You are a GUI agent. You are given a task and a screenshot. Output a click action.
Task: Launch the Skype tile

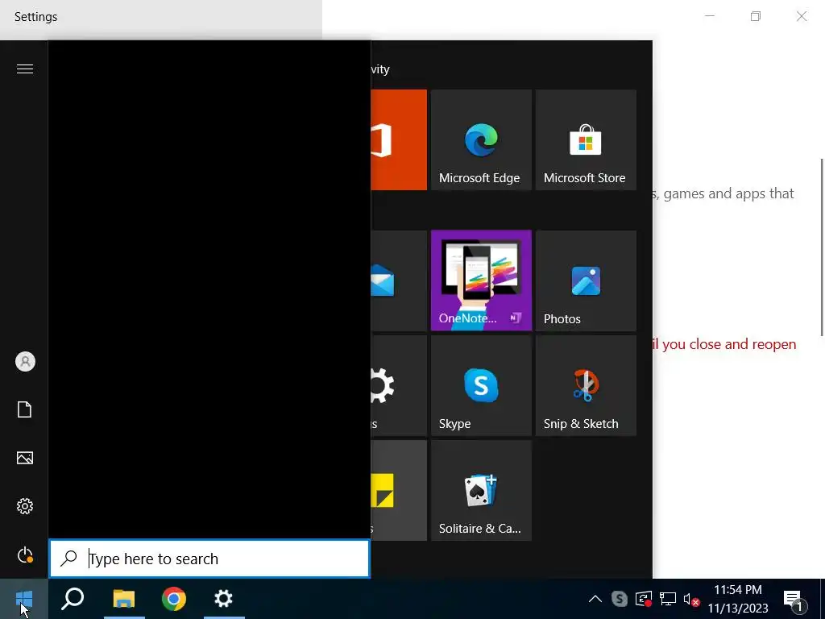click(x=481, y=385)
